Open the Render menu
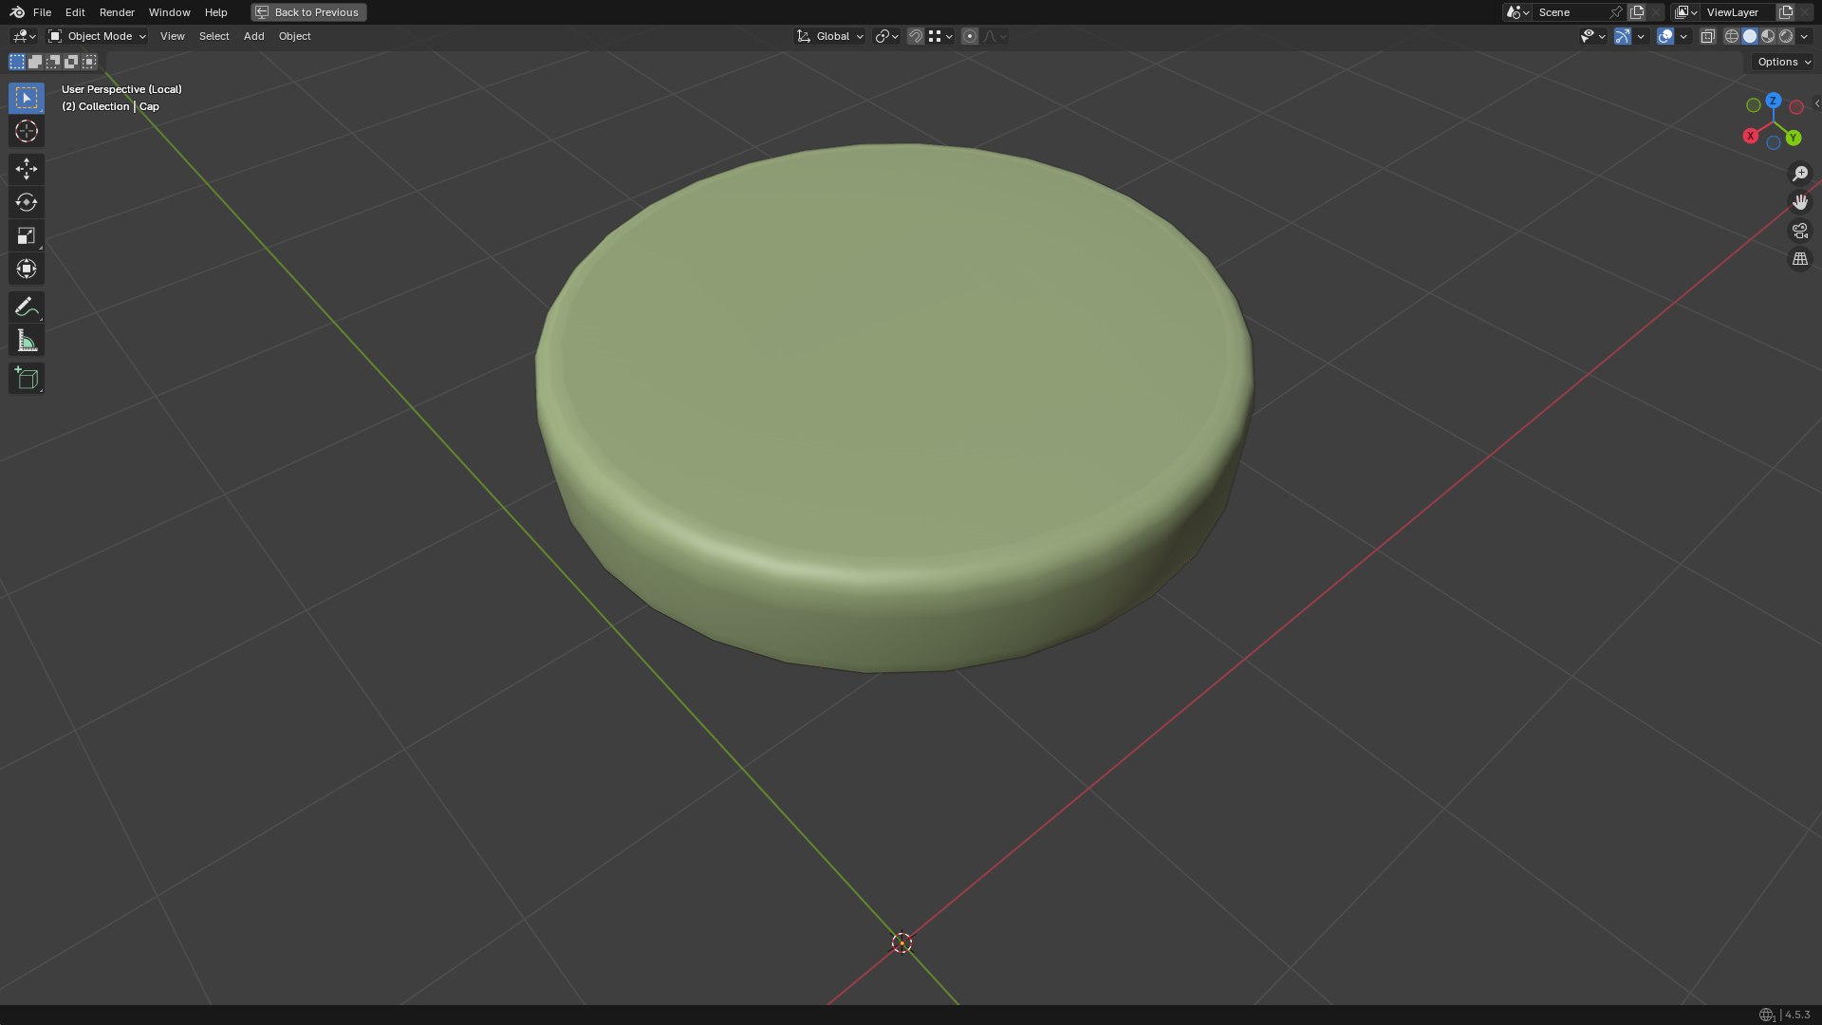Viewport: 1822px width, 1025px height. [117, 12]
